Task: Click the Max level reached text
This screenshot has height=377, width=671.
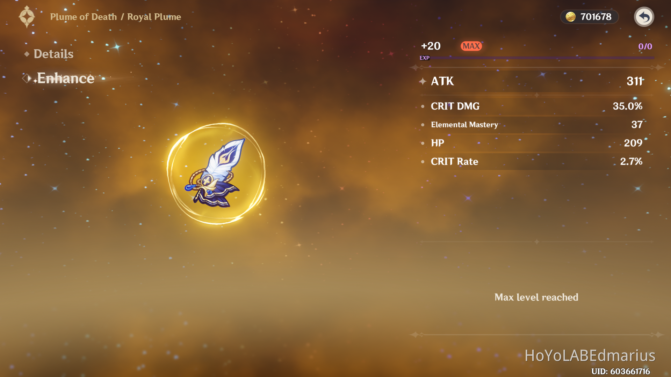Action: tap(536, 297)
